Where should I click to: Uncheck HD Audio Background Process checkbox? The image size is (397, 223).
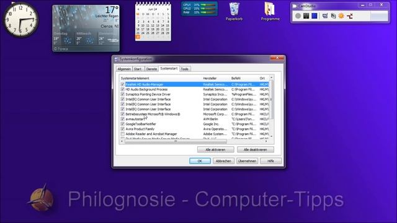pos(123,89)
